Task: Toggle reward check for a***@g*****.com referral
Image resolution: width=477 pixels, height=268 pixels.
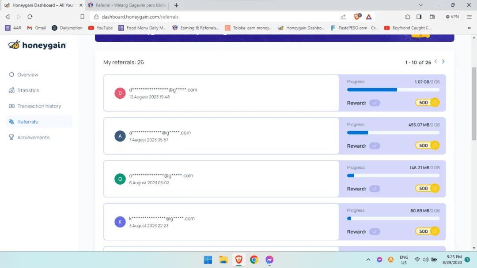Action: click(x=375, y=146)
